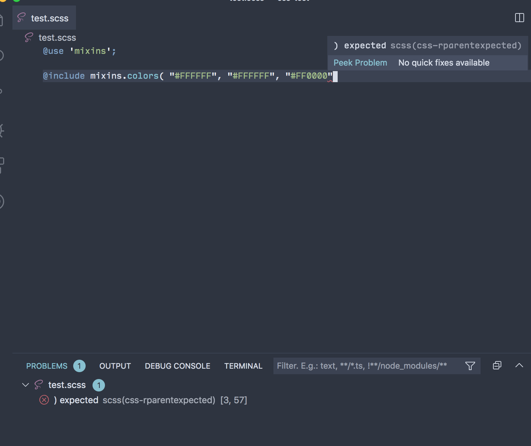
Task: Select the settings gear icon in the sidebar
Action: point(1,130)
